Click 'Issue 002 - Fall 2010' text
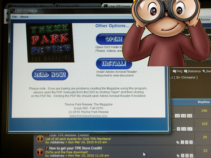This screenshot has height=158, width=211. pyautogui.click(x=88, y=108)
